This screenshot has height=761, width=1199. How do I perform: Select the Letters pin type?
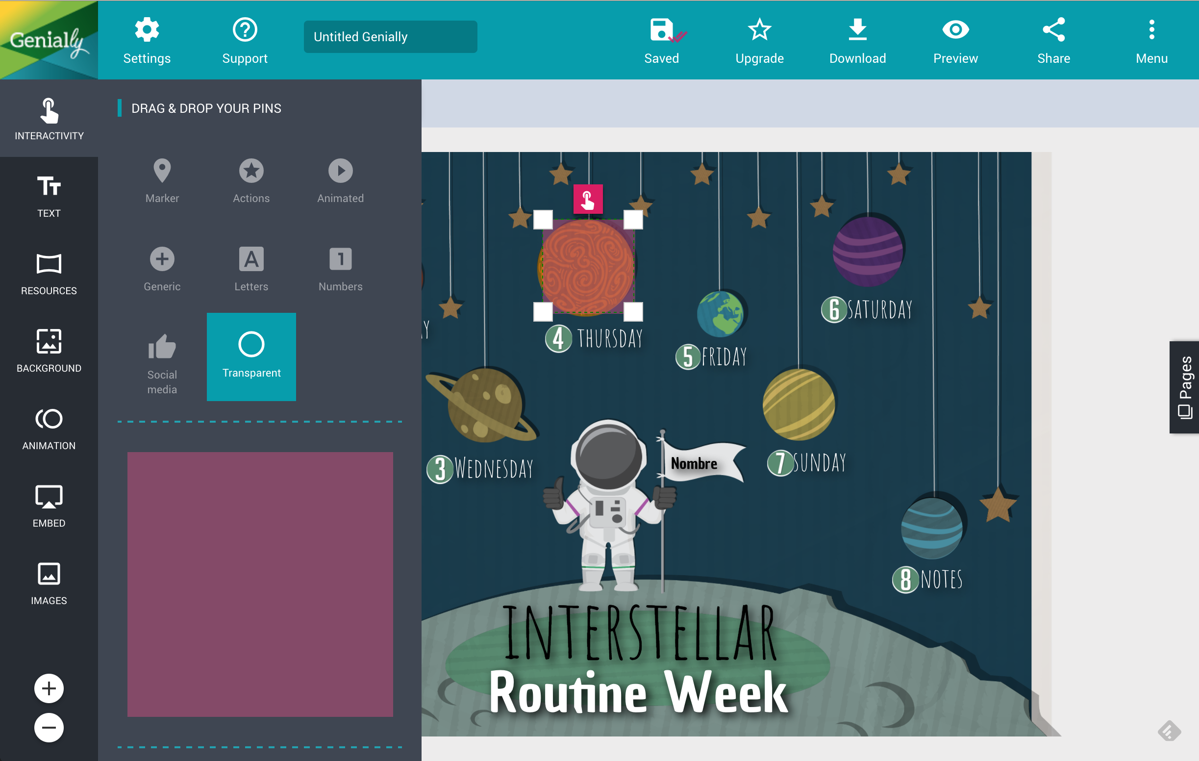(251, 268)
